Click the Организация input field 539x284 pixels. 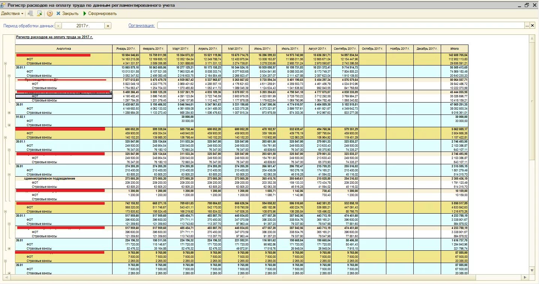coord(341,25)
